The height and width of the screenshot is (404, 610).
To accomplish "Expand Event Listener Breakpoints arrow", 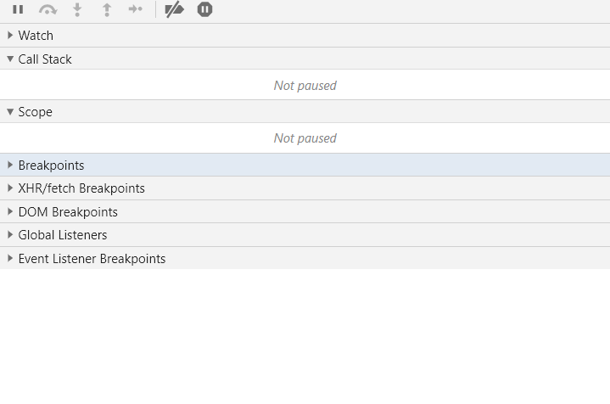I will click(10, 259).
